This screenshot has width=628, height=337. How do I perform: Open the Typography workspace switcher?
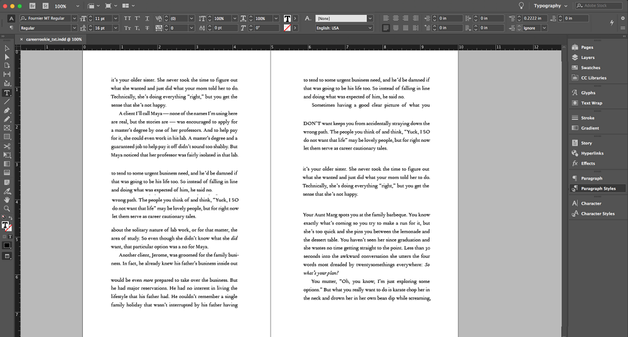[550, 6]
